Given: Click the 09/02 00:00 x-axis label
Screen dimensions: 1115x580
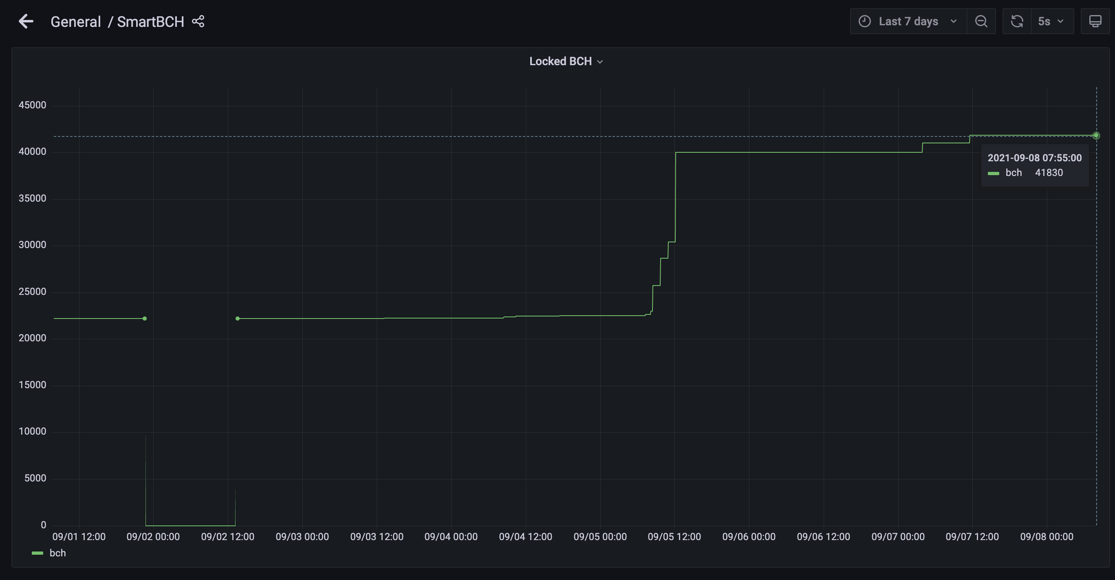Looking at the screenshot, I should [153, 537].
